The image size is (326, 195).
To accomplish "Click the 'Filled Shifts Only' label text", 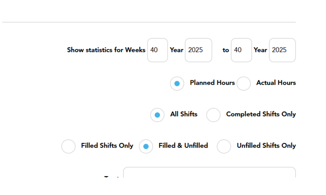I will 107,146.
